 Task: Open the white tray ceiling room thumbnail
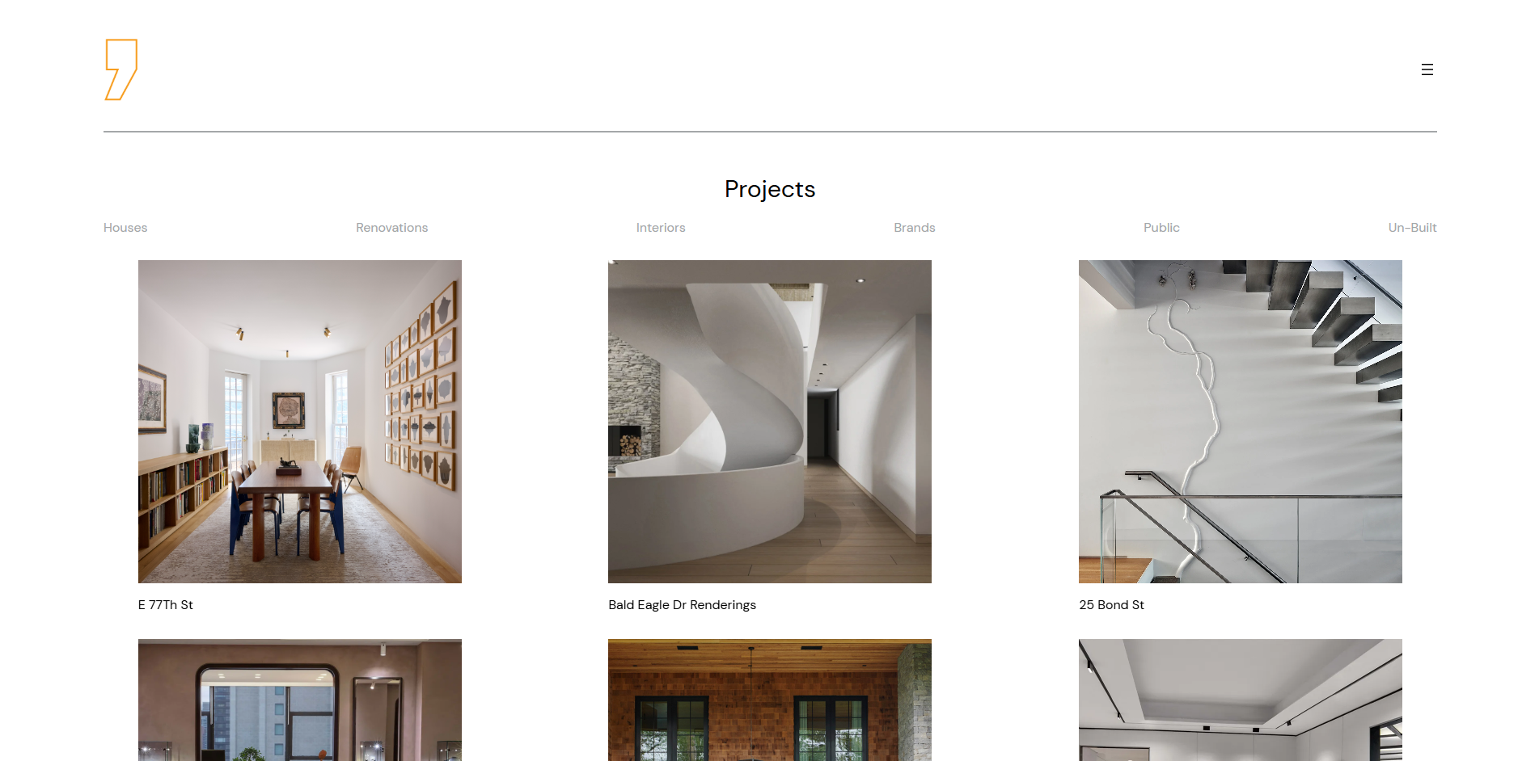1241,700
